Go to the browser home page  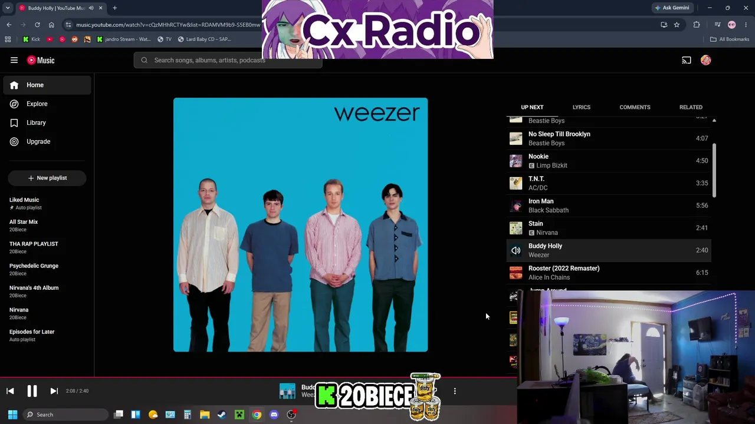tap(51, 25)
